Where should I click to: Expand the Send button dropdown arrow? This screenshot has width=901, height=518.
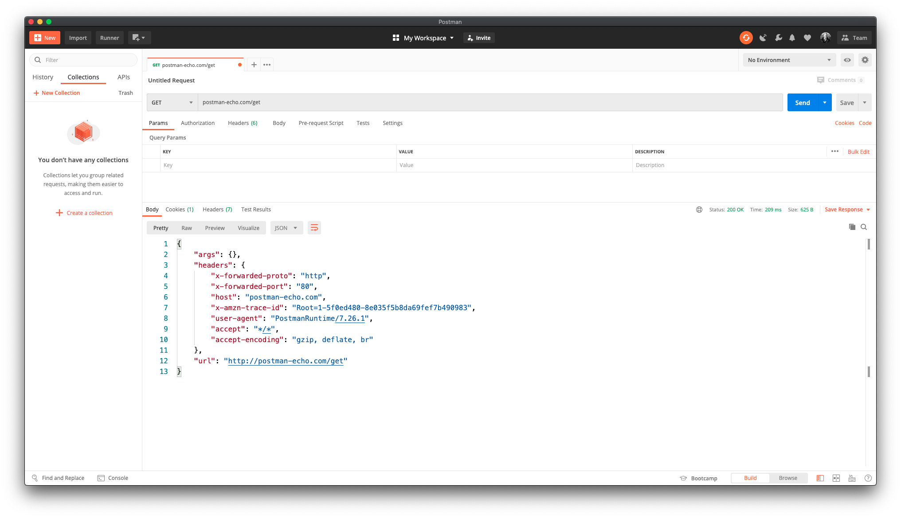825,102
